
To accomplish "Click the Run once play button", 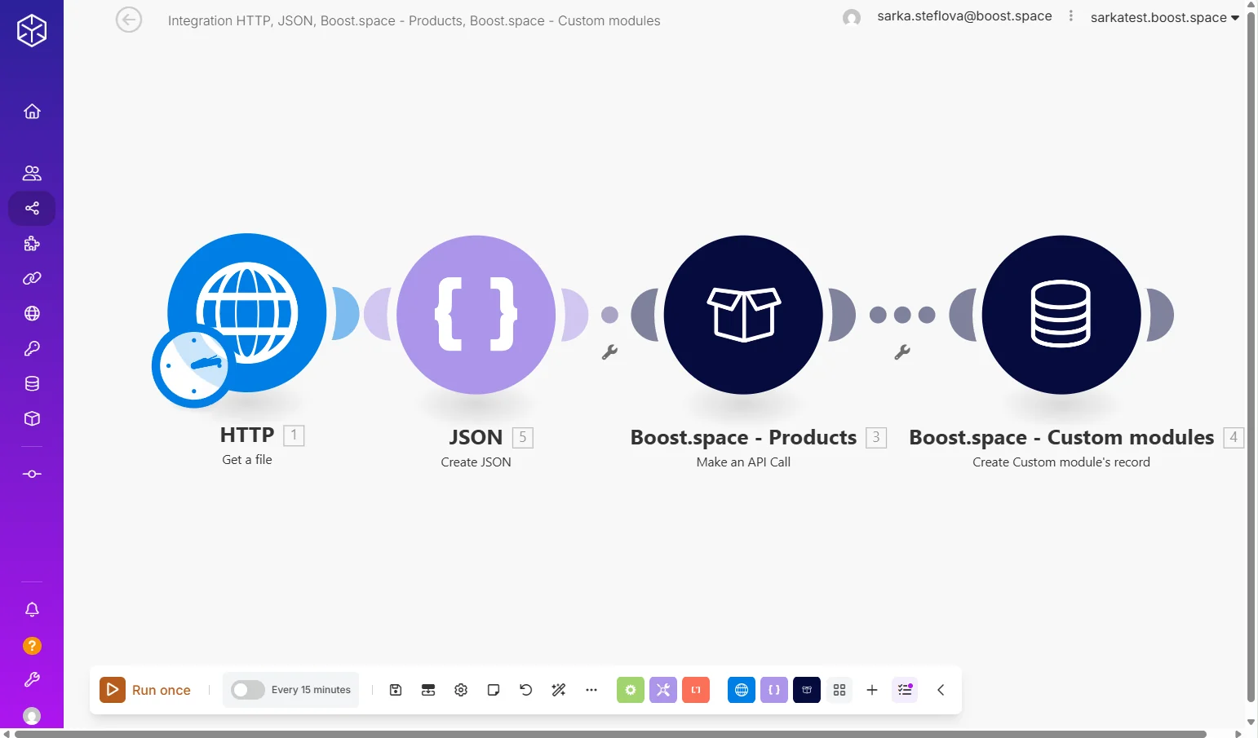I will point(113,690).
